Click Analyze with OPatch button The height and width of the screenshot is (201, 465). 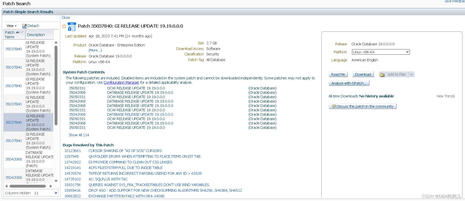(349, 83)
